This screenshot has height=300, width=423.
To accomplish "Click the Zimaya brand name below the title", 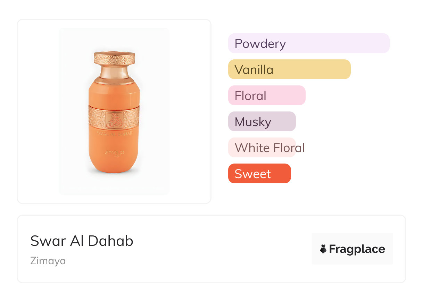I will (48, 261).
